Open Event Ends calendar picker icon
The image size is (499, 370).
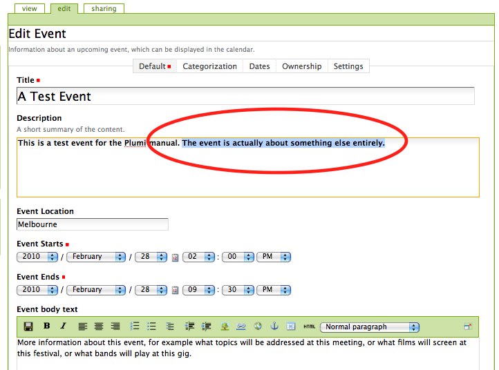[175, 290]
